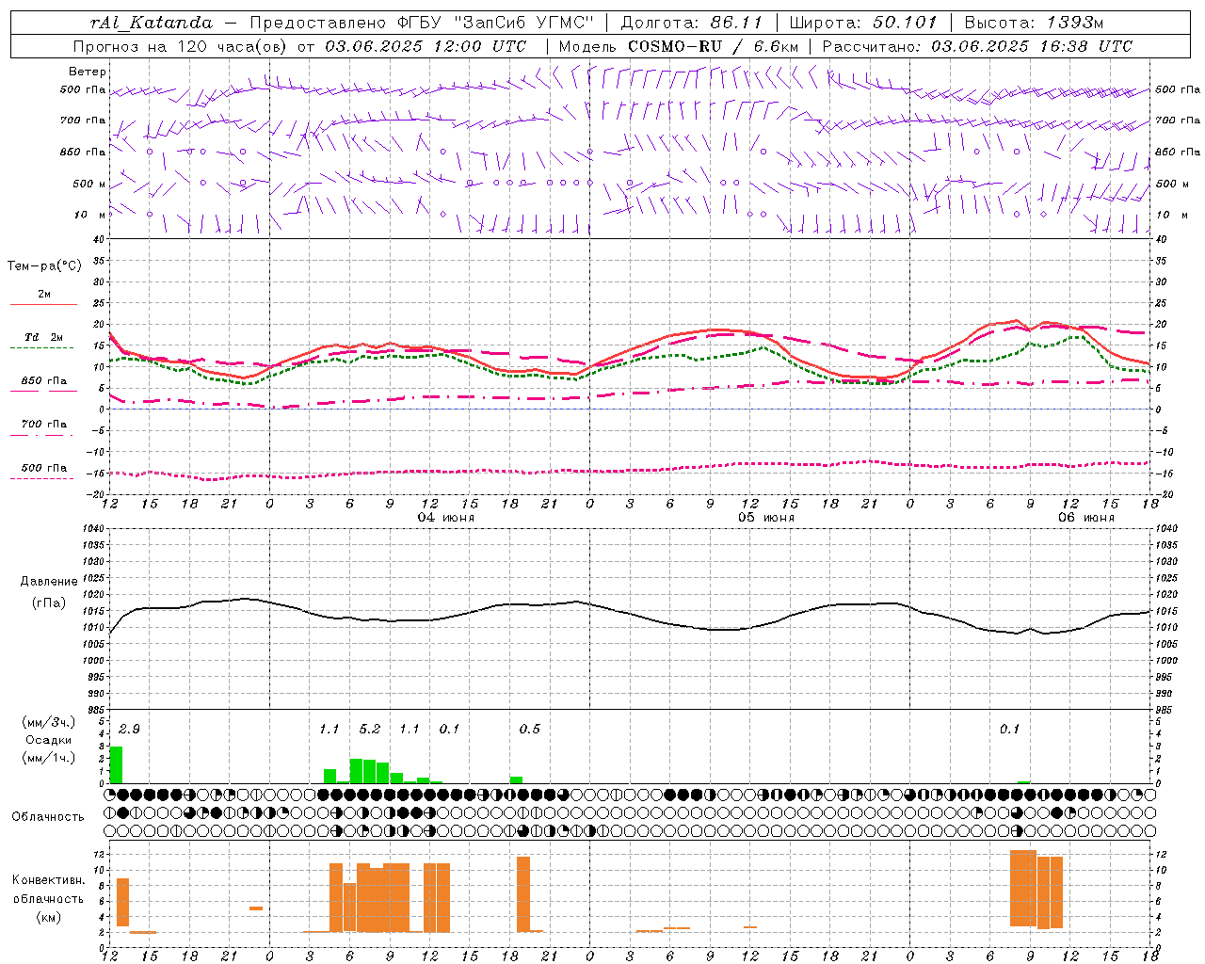Click the small green precipitation bar under 0.5
Image resolution: width=1205 pixels, height=964 pixels.
pyautogui.click(x=516, y=779)
